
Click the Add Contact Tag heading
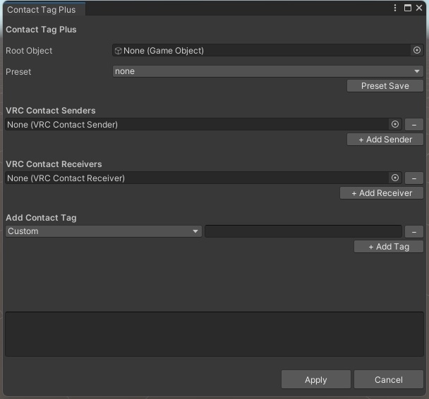tap(41, 218)
